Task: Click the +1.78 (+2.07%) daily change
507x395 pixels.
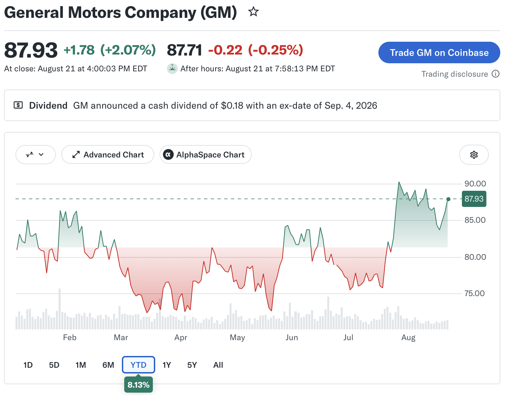Action: (x=110, y=50)
